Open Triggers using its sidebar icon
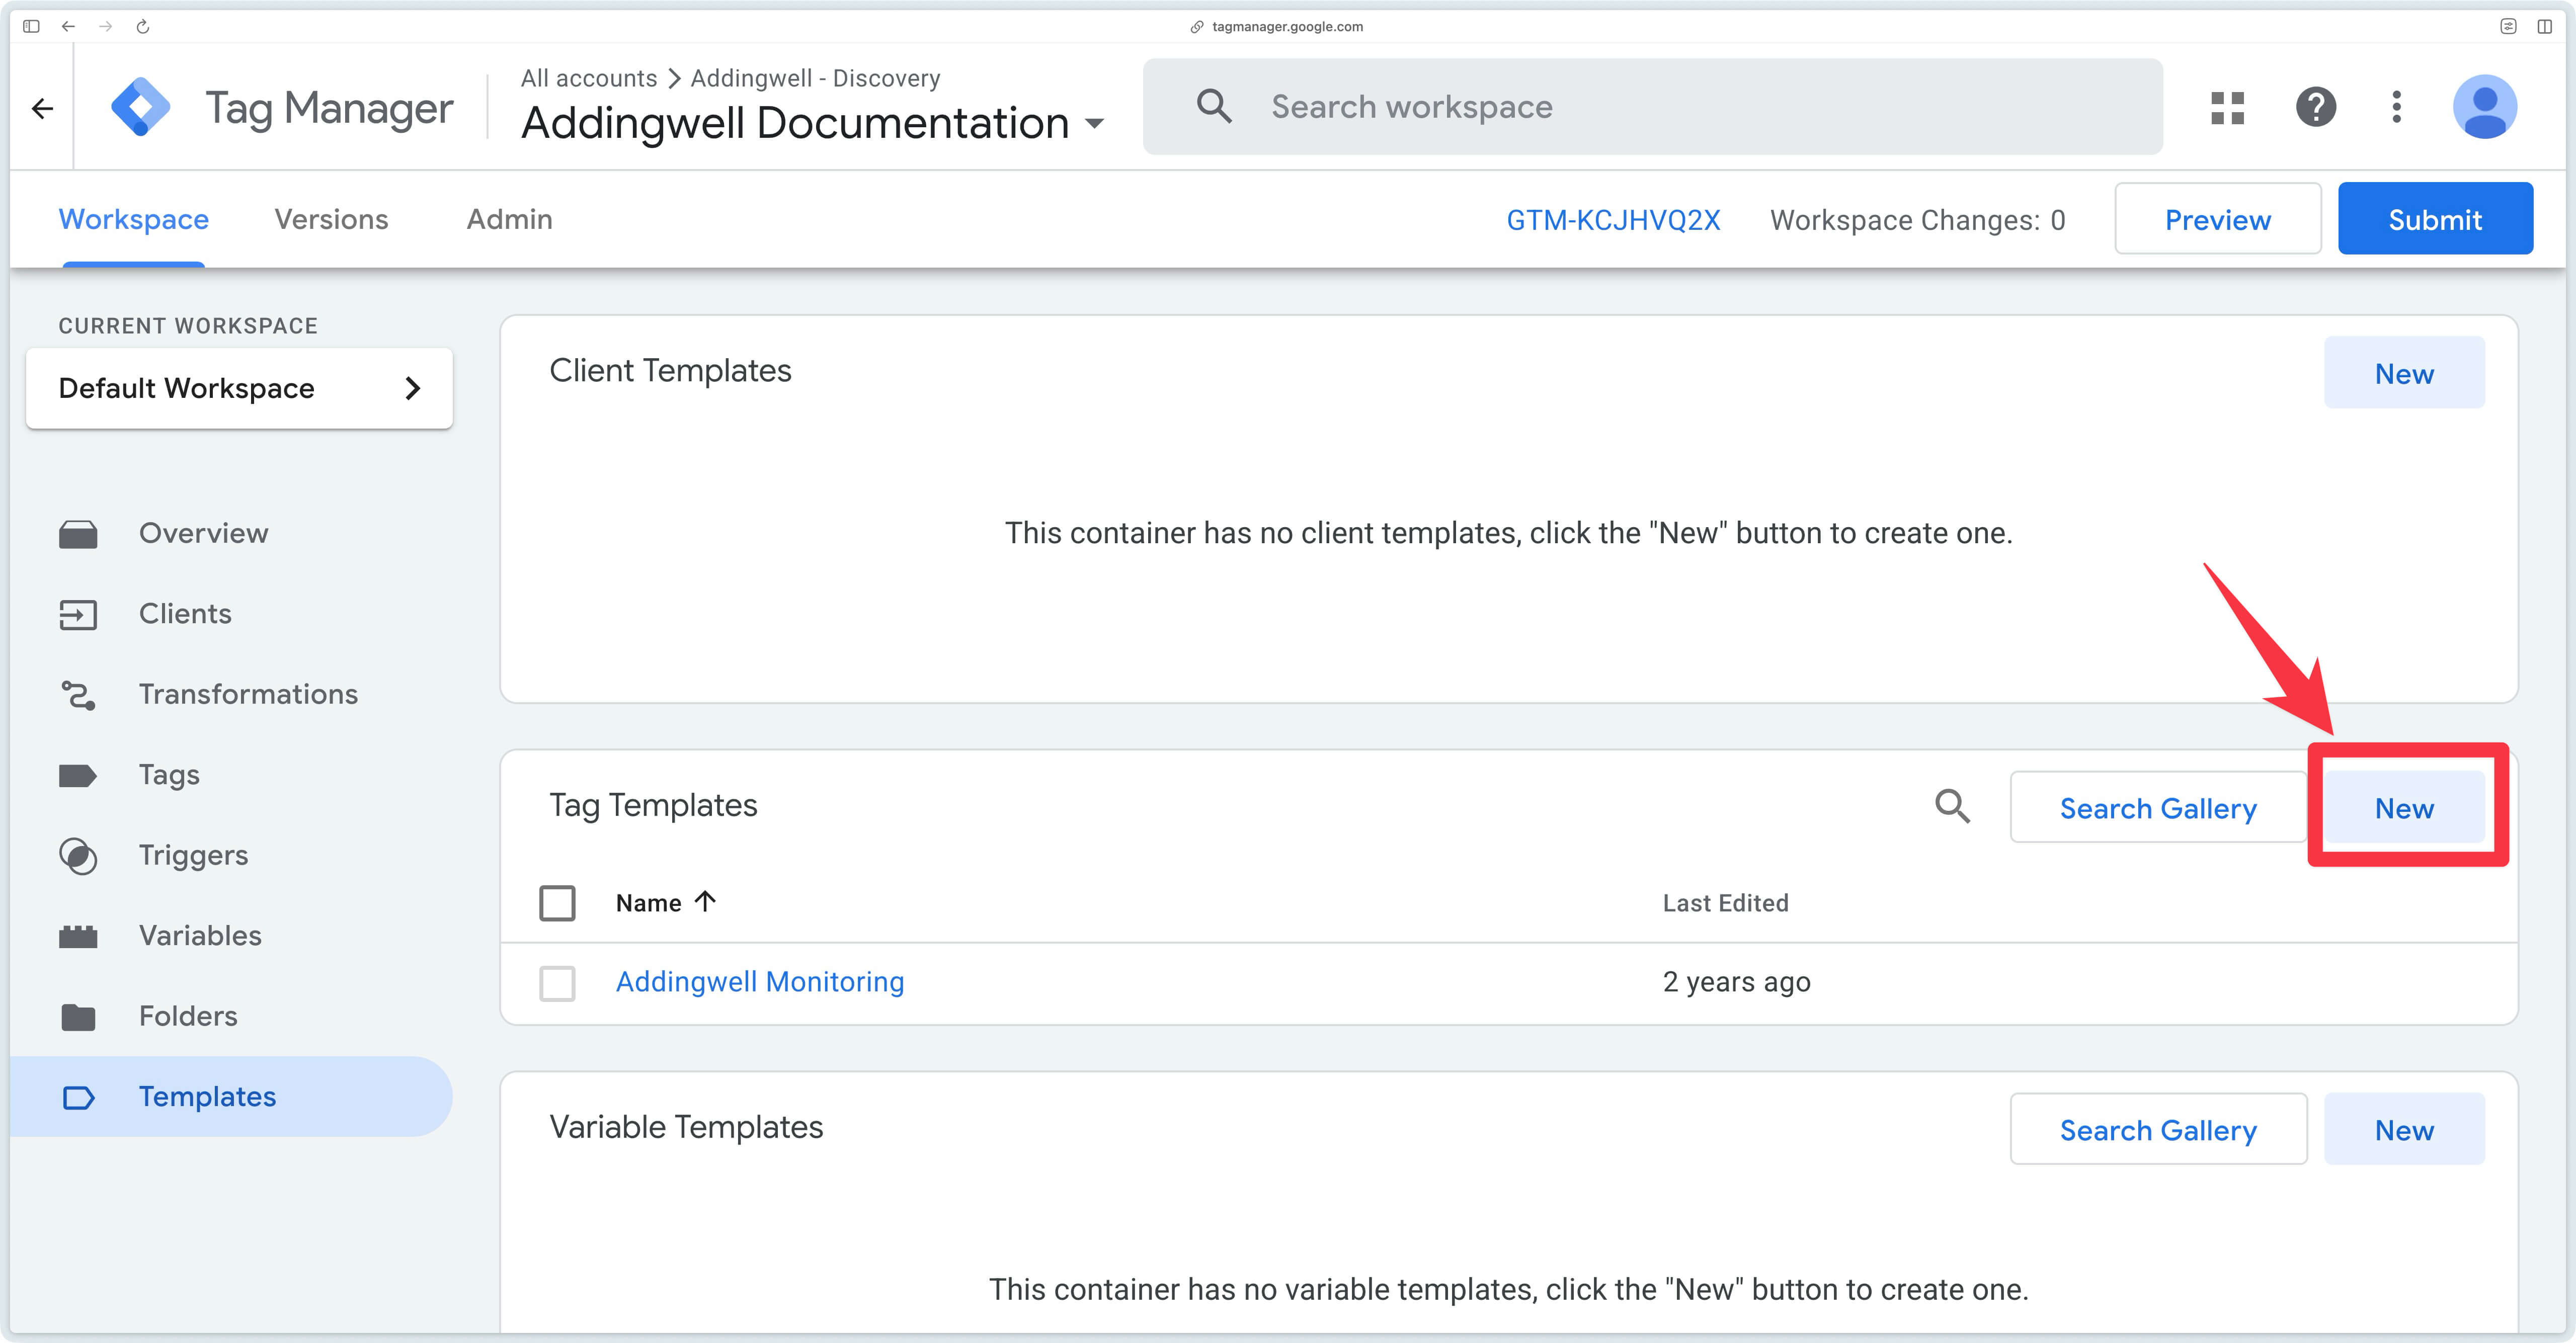The image size is (2576, 1343). (x=79, y=855)
